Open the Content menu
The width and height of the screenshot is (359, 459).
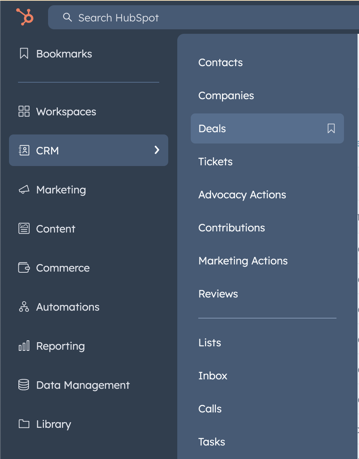[x=56, y=229]
